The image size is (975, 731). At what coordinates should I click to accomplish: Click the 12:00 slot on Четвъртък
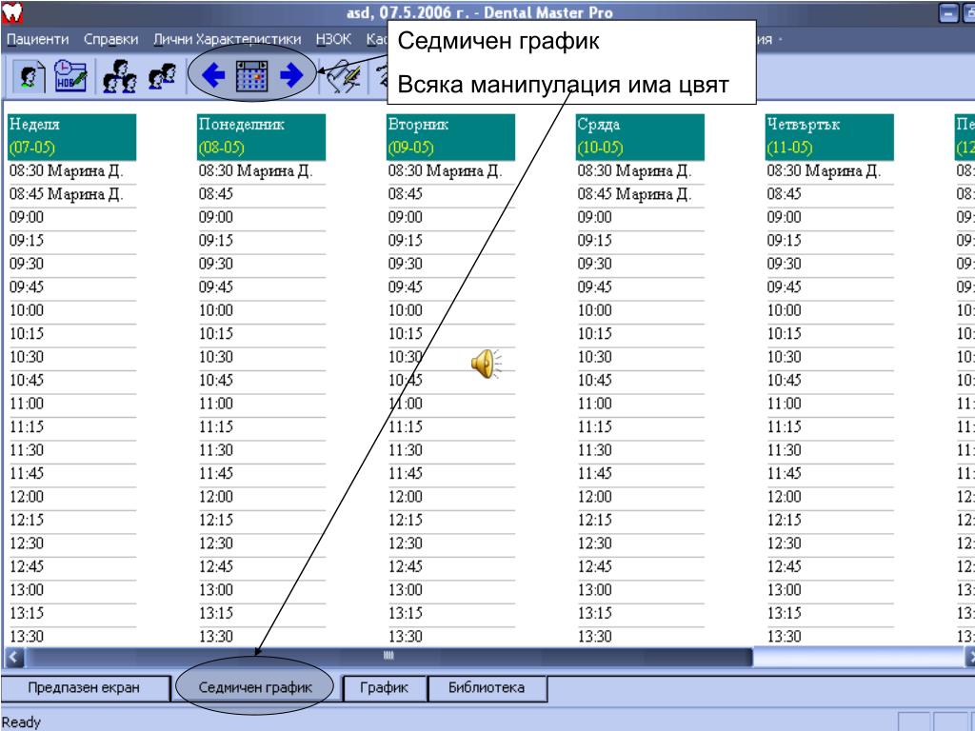(829, 497)
